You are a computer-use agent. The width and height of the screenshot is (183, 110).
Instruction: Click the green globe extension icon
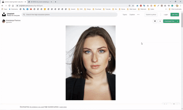(x=172, y=5)
